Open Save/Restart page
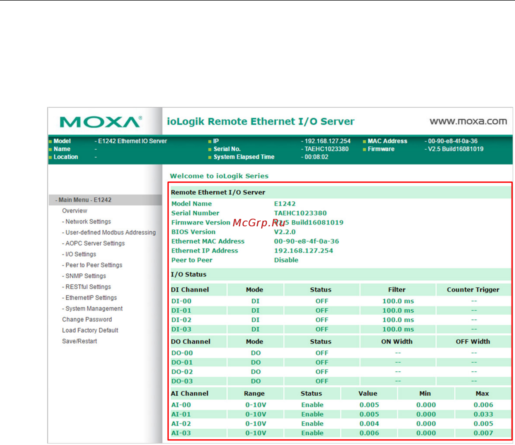The width and height of the screenshot is (515, 445). pyautogui.click(x=79, y=341)
